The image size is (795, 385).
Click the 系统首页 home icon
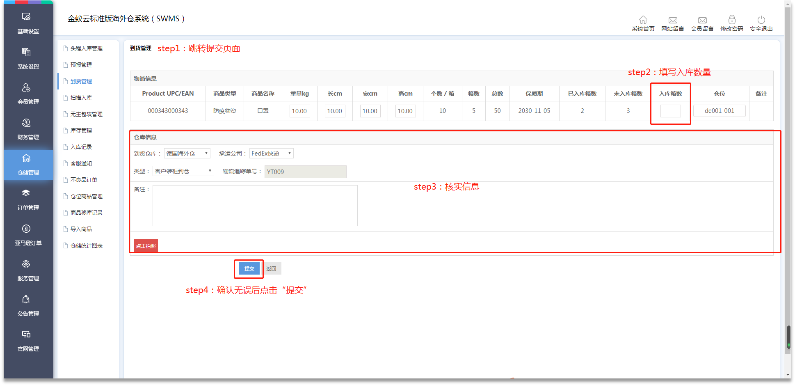643,20
